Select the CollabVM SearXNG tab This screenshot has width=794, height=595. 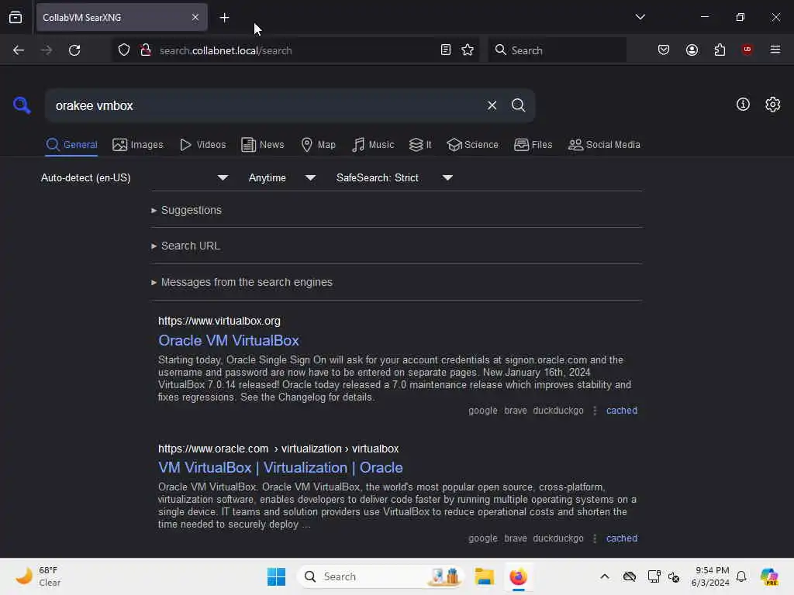pyautogui.click(x=122, y=18)
